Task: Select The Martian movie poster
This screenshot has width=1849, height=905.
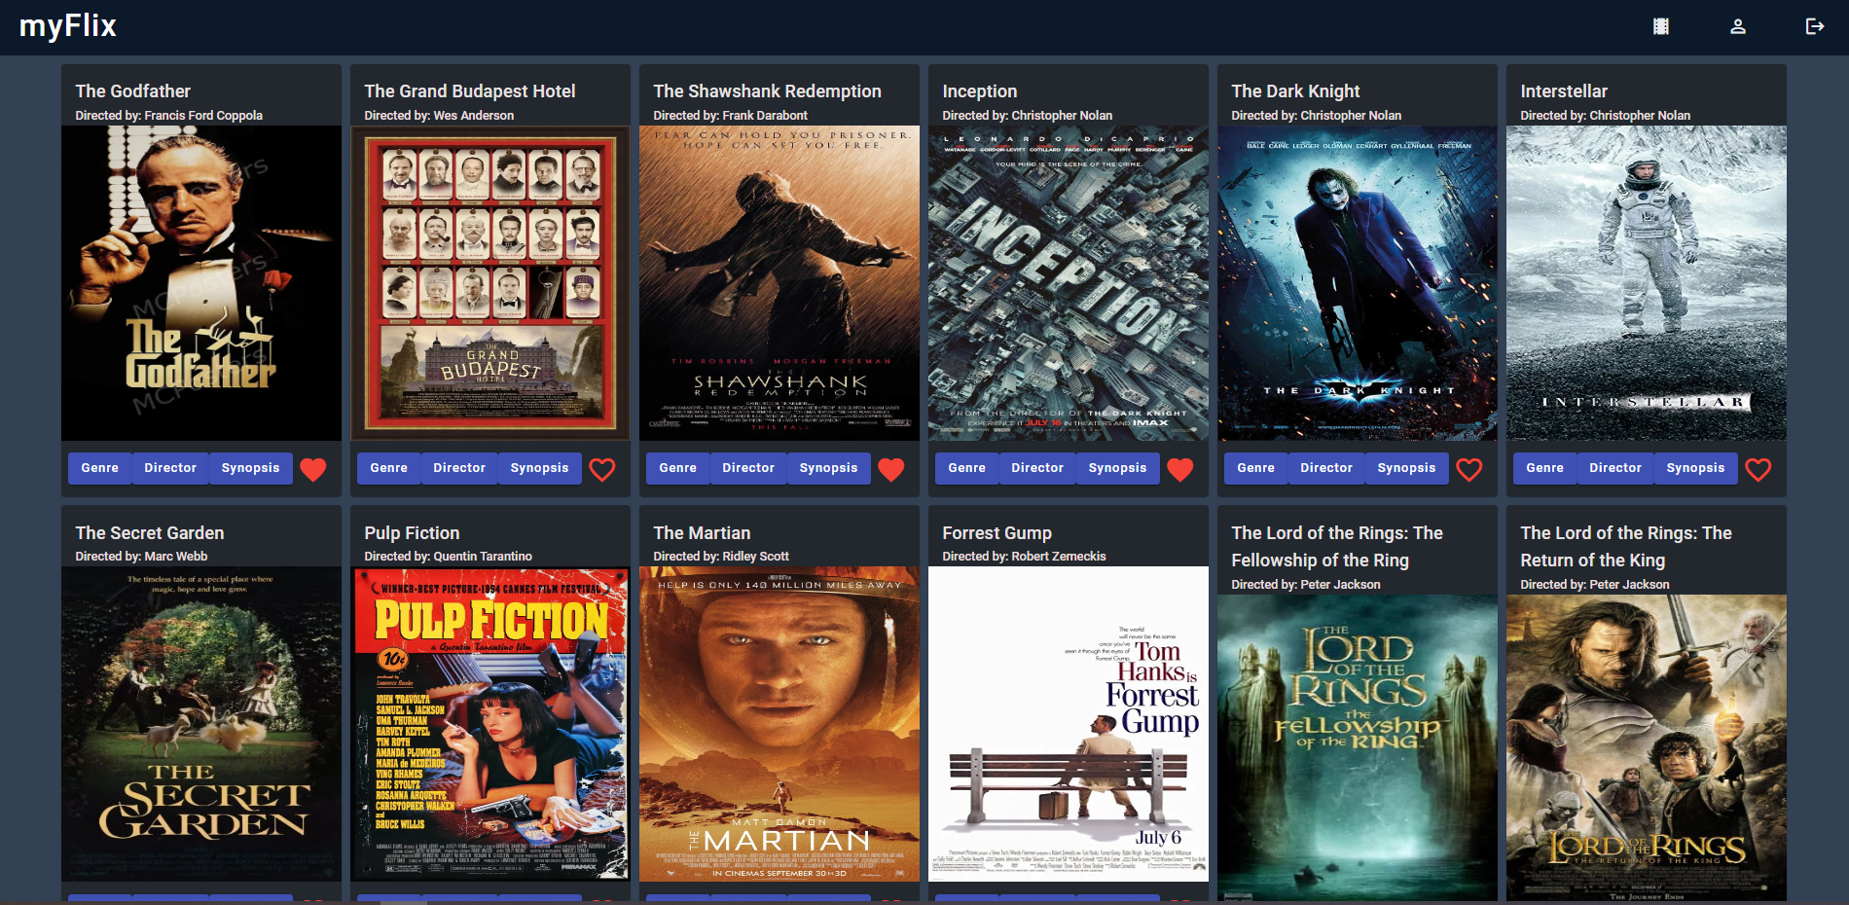Action: point(779,724)
